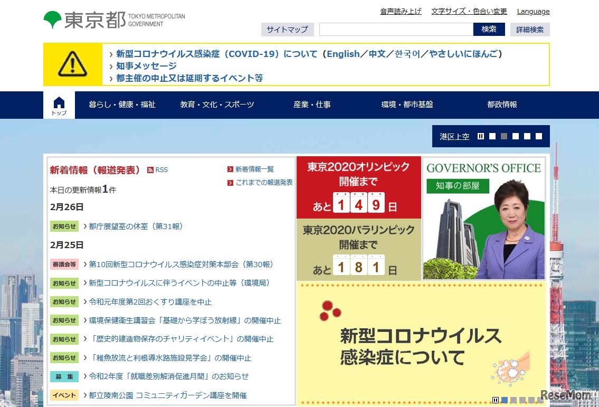Select the blue slide indicator below the COVID banner
599x407 pixels.
tap(504, 400)
